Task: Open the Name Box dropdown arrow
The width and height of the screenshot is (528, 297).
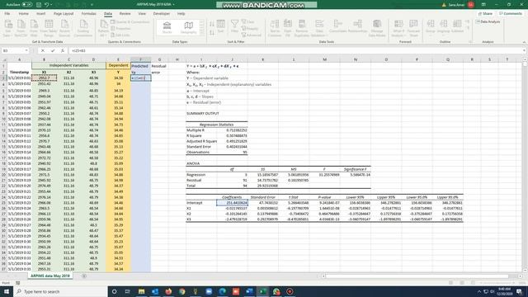Action: coord(26,50)
